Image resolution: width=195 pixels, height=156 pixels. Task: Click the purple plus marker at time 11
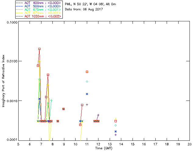(x=87, y=105)
